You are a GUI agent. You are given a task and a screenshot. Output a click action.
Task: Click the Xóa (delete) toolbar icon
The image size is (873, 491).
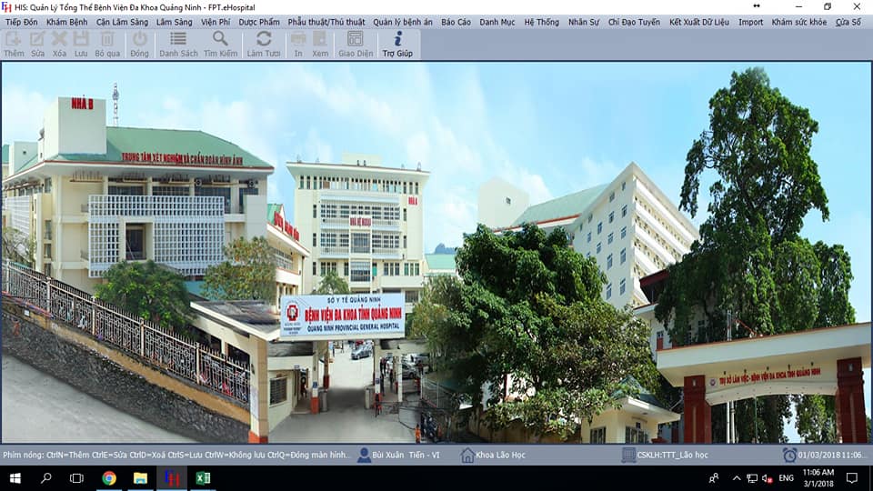59,39
